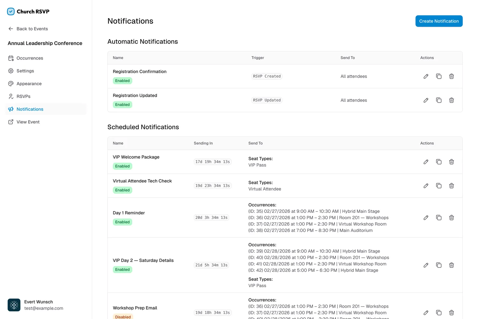The image size is (478, 319).
Task: Toggle Enabled status on Registration Confirmation
Action: click(x=122, y=80)
